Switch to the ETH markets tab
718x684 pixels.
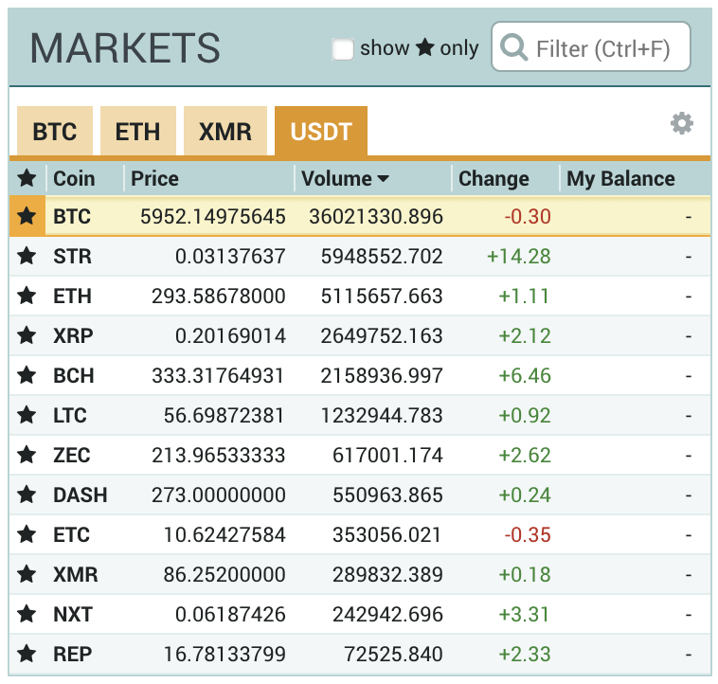[138, 132]
